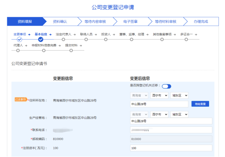The width and height of the screenshot is (225, 157).
Task: Click the 法定代表人 step circle marker
Action: (63, 40)
